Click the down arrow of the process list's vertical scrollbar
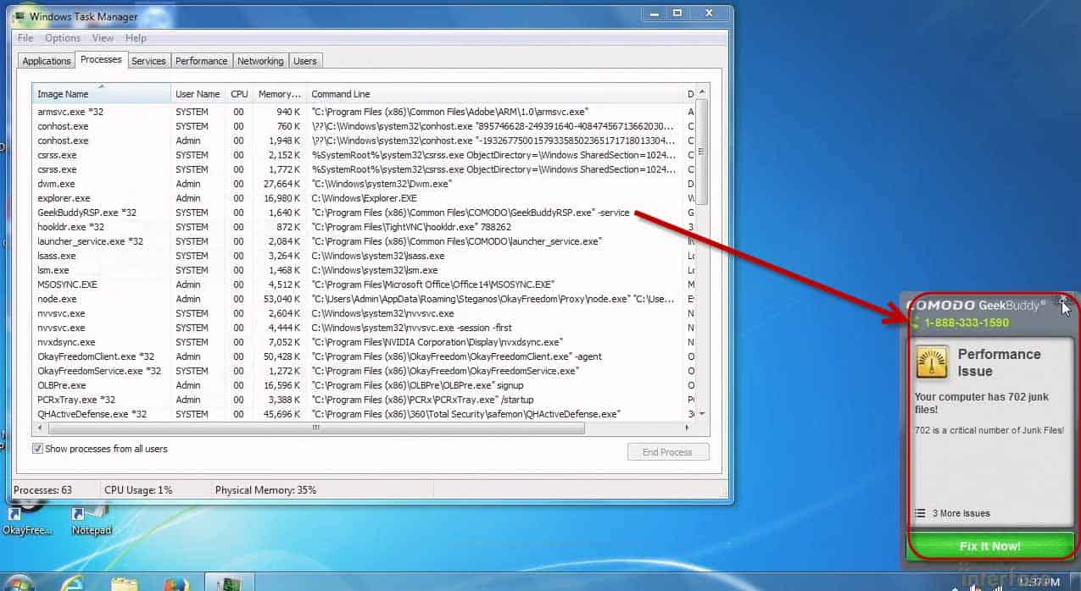 point(702,414)
